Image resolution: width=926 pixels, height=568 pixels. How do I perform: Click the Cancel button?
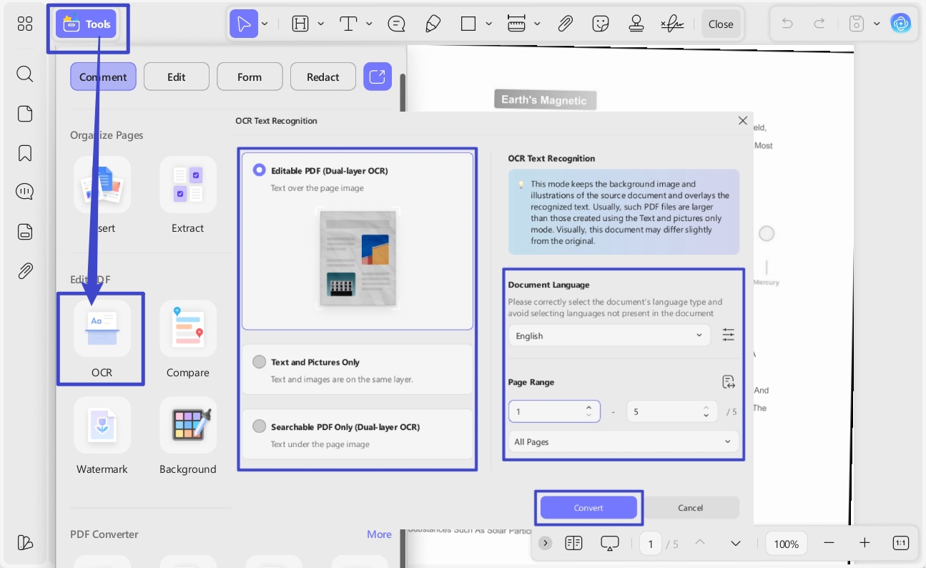(x=690, y=508)
